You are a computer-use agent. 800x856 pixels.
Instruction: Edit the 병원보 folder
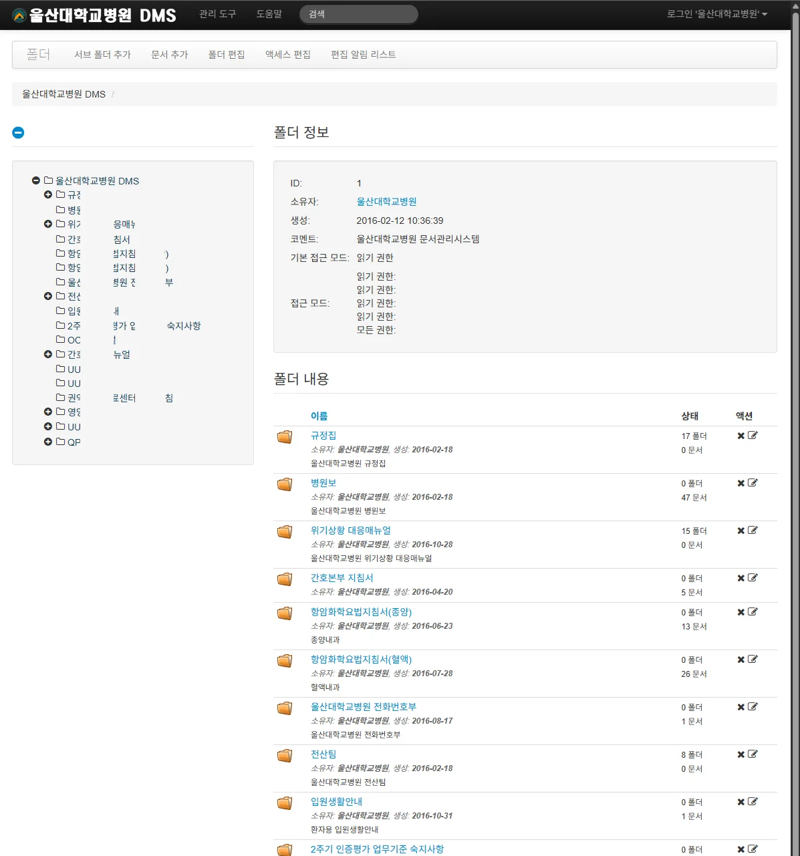(753, 483)
